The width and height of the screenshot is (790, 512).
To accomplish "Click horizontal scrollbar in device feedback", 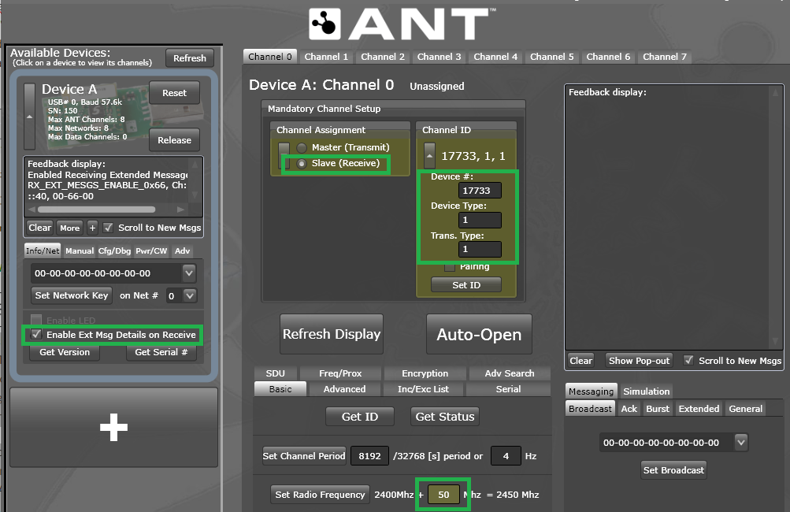I will coord(96,210).
